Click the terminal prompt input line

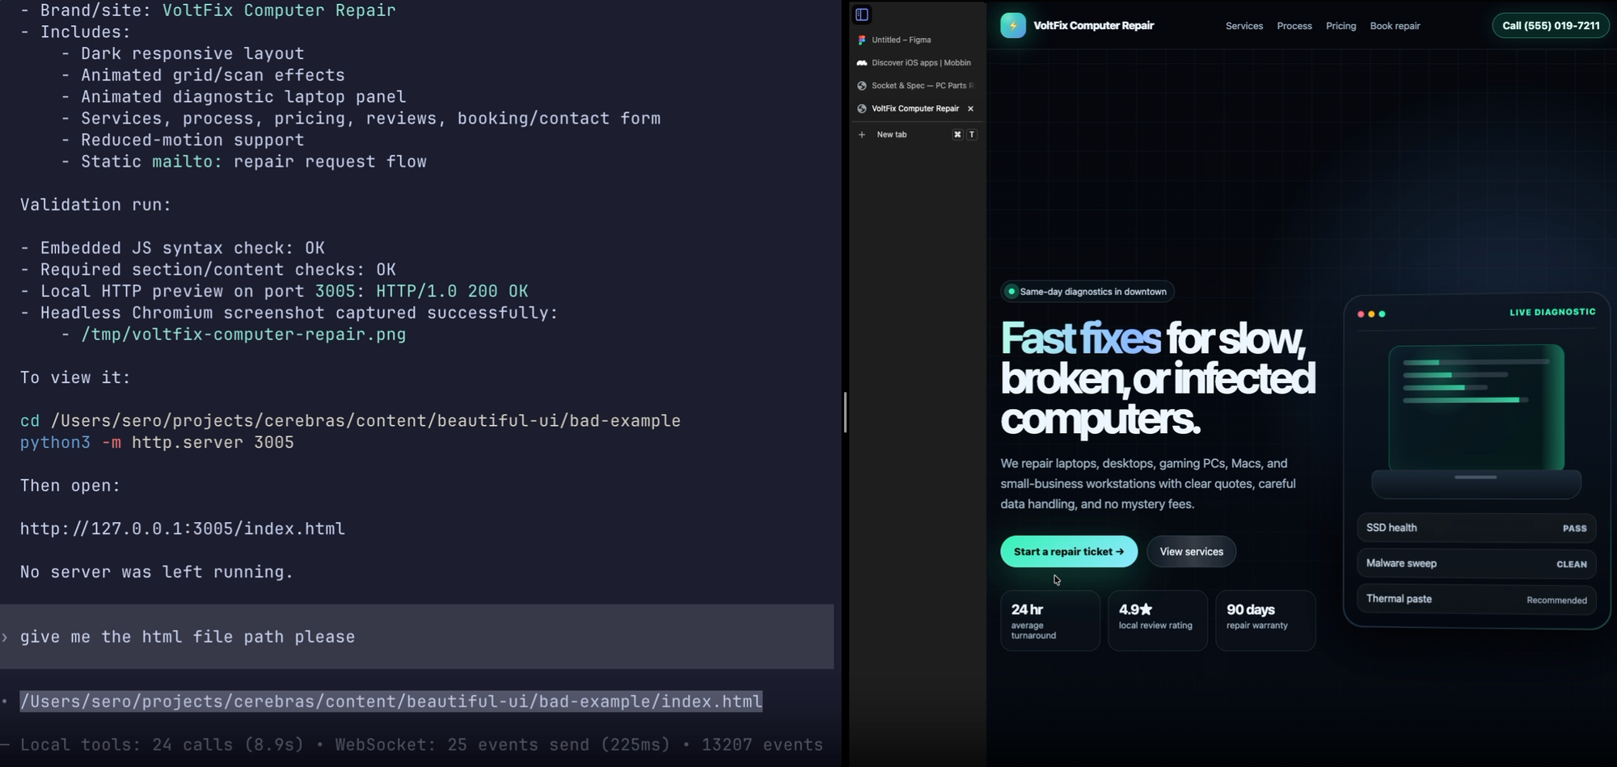[416, 637]
